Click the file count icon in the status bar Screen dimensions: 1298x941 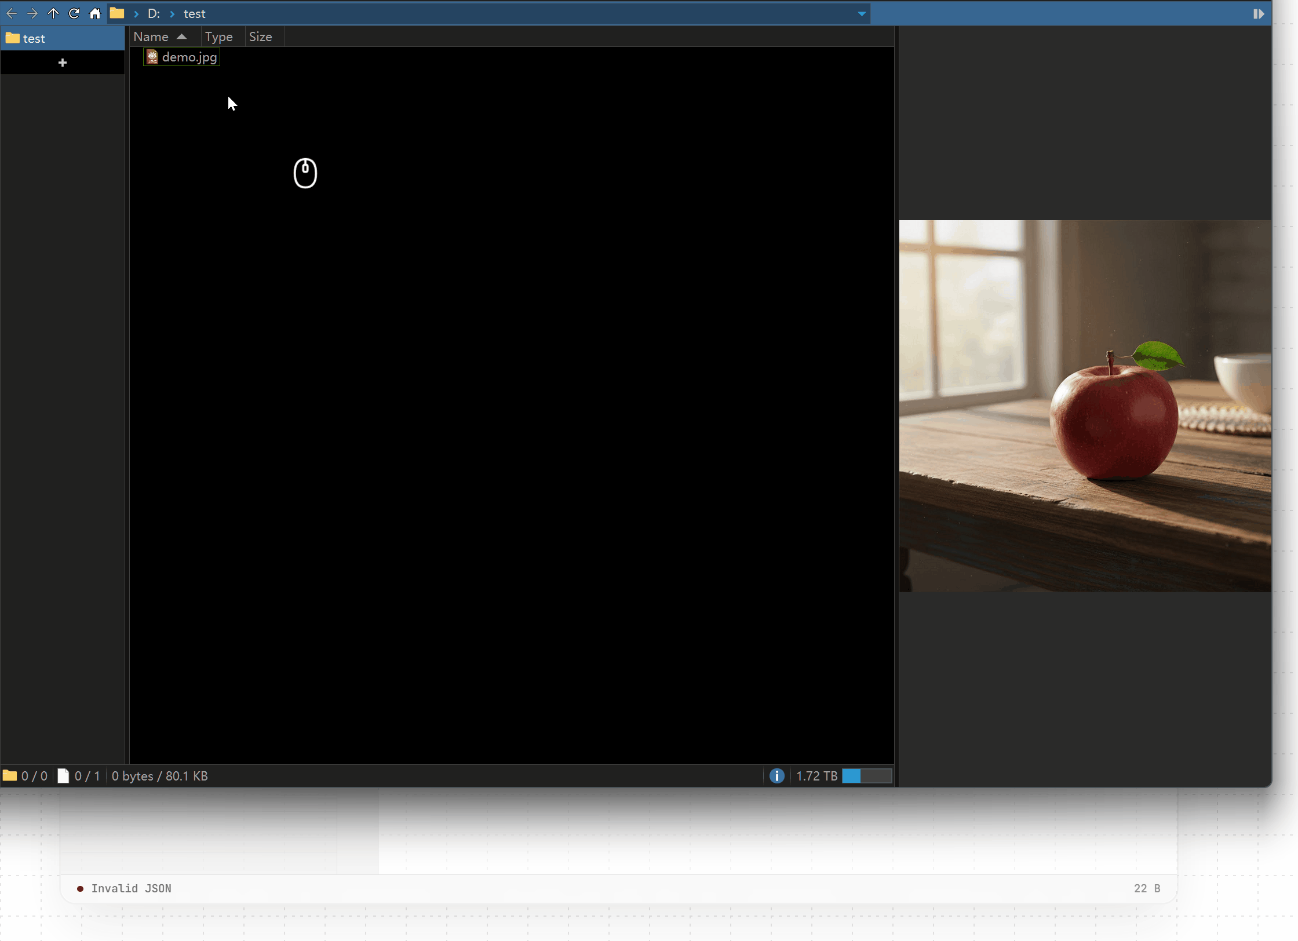[64, 776]
